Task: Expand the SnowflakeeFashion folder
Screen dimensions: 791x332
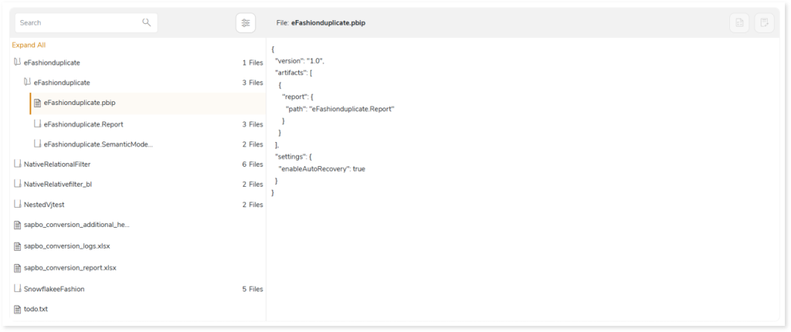Action: tap(18, 289)
